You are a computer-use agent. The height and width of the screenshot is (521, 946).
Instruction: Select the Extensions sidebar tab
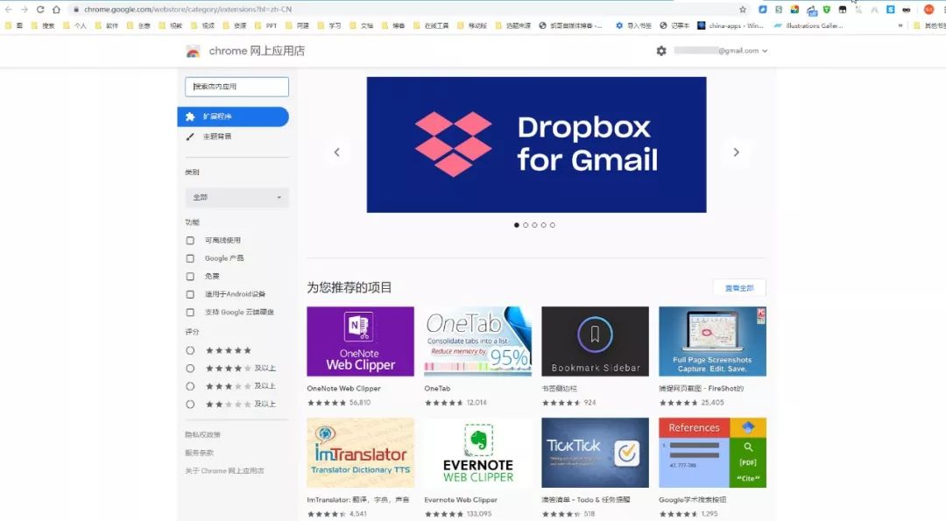click(233, 117)
